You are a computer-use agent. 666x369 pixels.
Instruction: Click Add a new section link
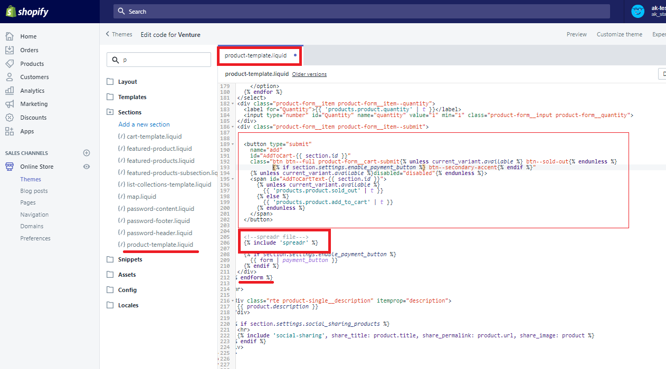pos(144,124)
